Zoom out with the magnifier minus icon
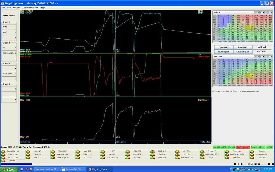 point(249,164)
